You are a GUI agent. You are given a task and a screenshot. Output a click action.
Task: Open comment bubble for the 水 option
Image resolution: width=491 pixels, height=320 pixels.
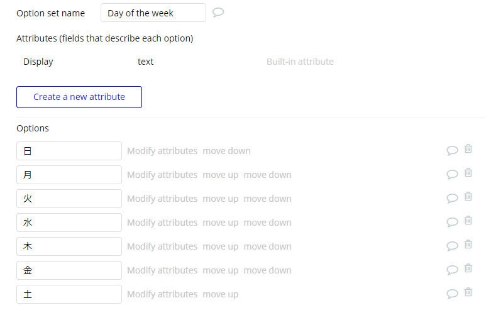click(452, 223)
